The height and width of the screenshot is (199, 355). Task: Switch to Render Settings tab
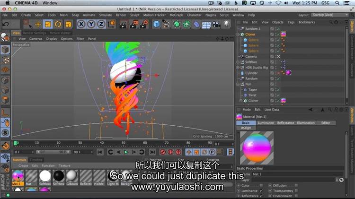click(35, 33)
